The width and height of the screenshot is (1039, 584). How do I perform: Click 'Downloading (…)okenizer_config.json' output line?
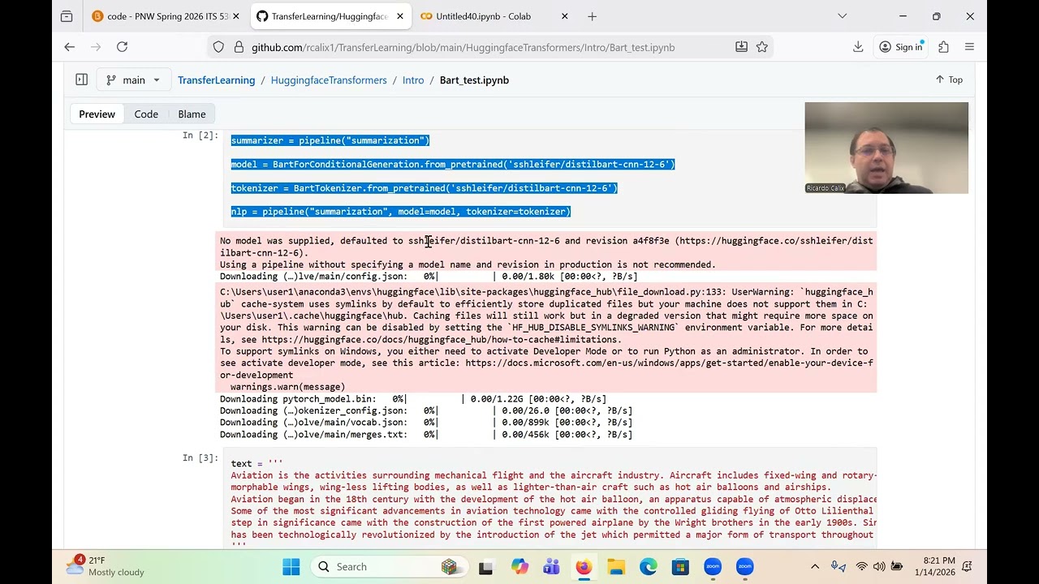pyautogui.click(x=426, y=410)
